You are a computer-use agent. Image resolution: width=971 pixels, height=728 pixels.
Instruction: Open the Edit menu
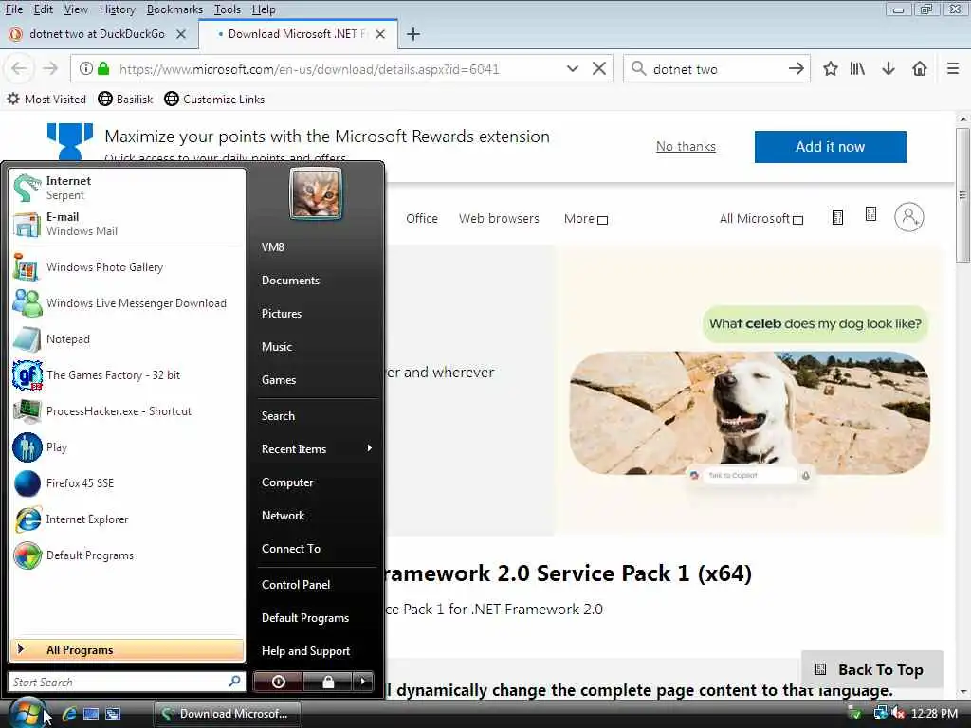tap(43, 9)
